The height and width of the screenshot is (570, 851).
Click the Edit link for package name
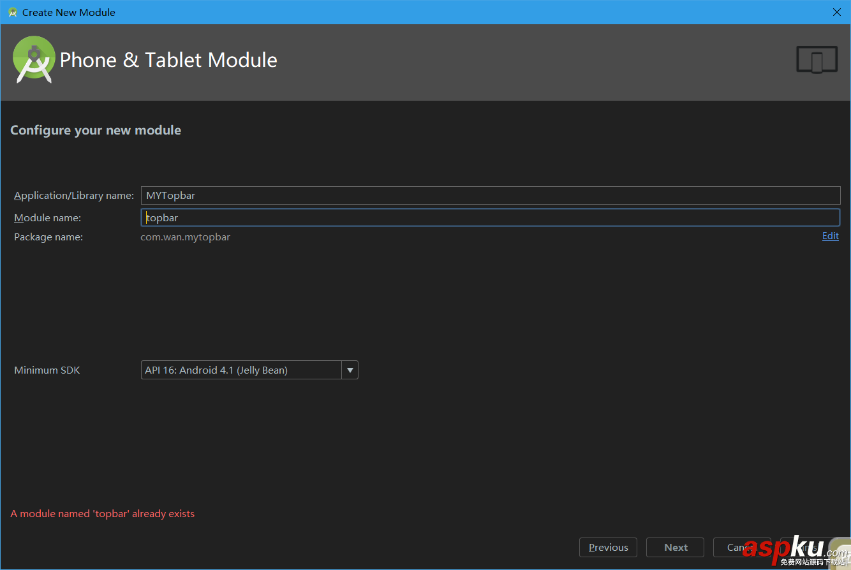coord(830,236)
